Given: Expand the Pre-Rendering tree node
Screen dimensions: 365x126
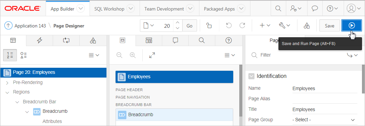Looking at the screenshot, I should [7, 83].
